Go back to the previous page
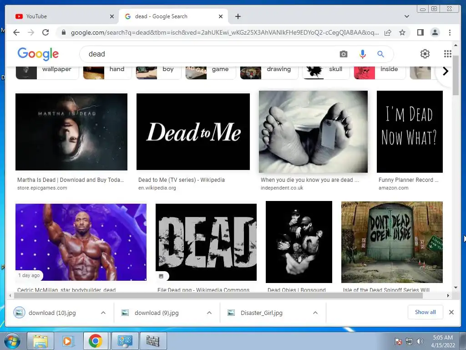 [x=16, y=32]
